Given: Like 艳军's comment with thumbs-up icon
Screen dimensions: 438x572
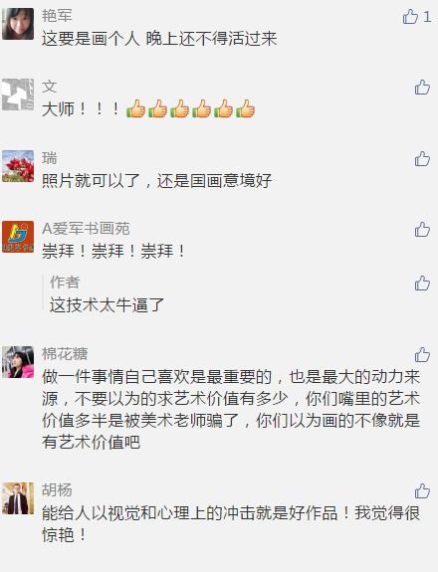Looking at the screenshot, I should pyautogui.click(x=410, y=17).
